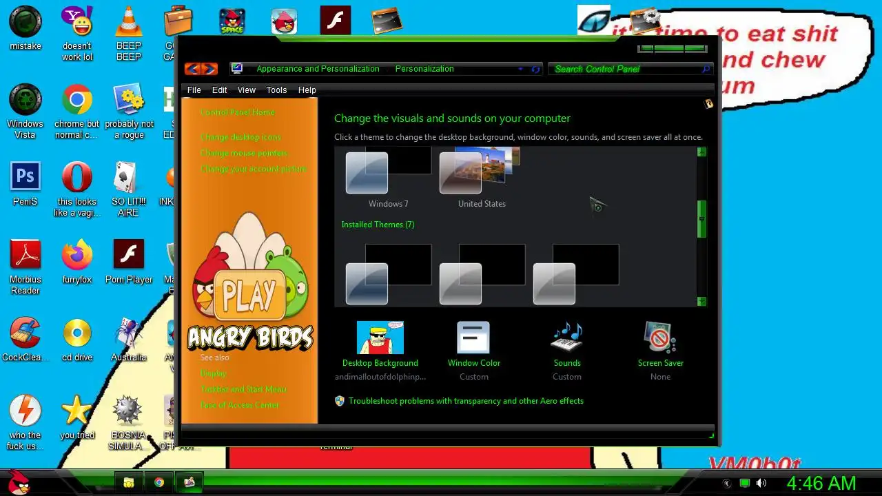Image resolution: width=882 pixels, height=496 pixels.
Task: Open the Window Color icon
Action: tap(473, 338)
